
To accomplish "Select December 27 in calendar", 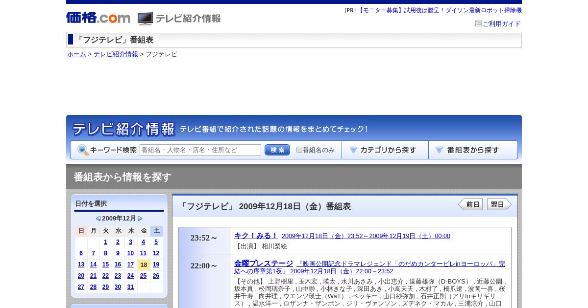I will click(81, 287).
